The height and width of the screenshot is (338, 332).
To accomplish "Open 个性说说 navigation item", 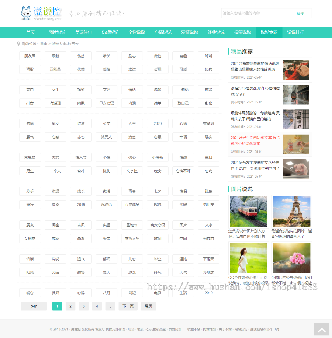I will point(136,32).
